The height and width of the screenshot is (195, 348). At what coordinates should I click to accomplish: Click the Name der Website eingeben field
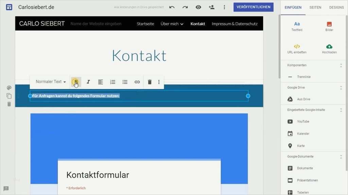click(x=96, y=24)
